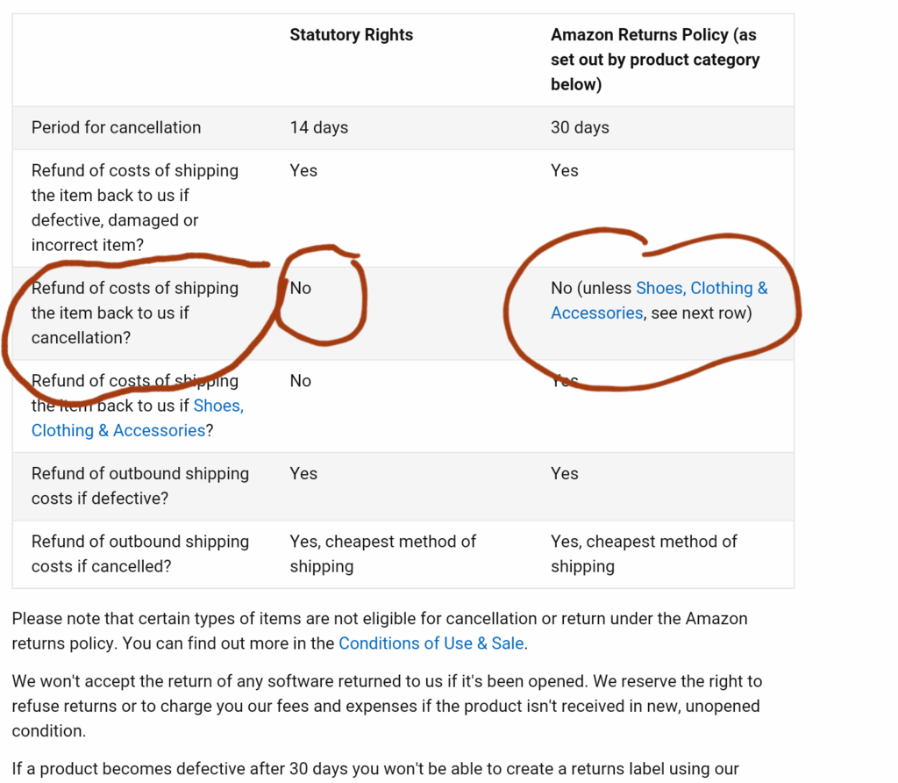Select the Period for cancellation row label

coord(117,127)
